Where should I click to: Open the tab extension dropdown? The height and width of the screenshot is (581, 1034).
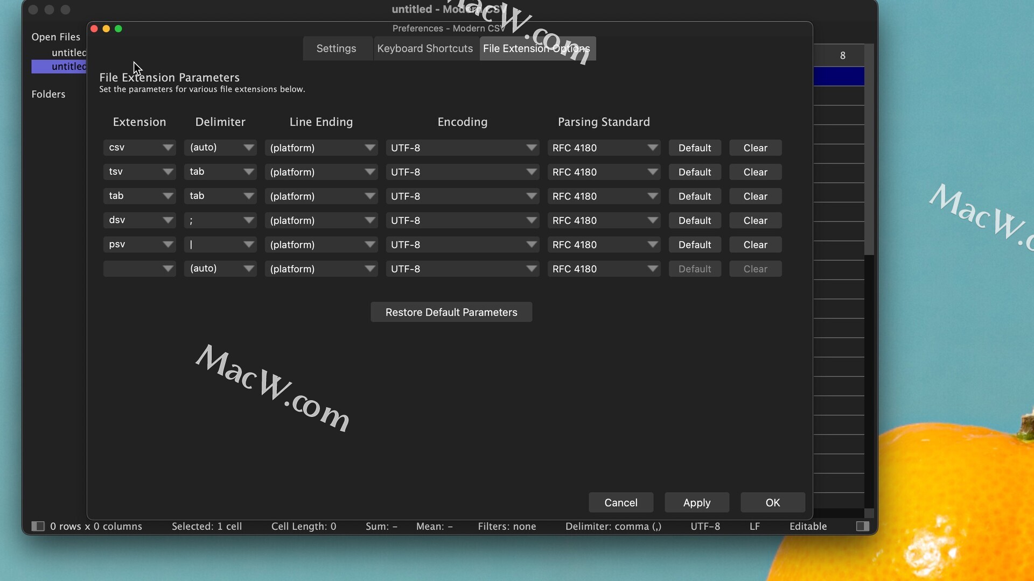click(139, 196)
